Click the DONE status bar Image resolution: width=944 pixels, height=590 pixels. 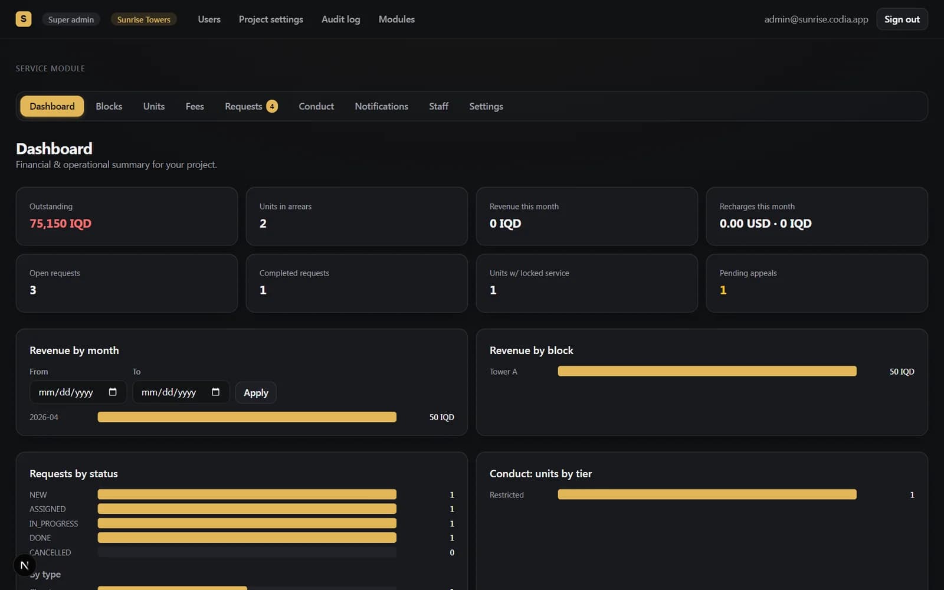coord(247,537)
